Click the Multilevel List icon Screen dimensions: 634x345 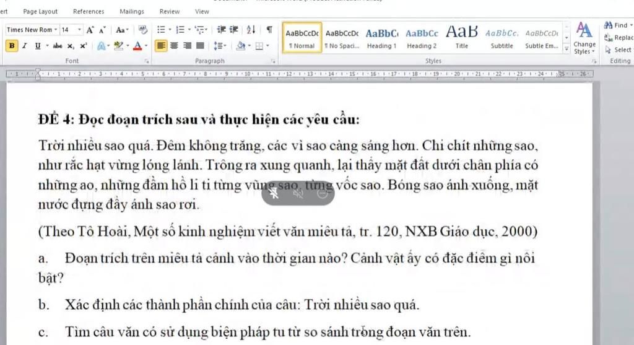200,30
